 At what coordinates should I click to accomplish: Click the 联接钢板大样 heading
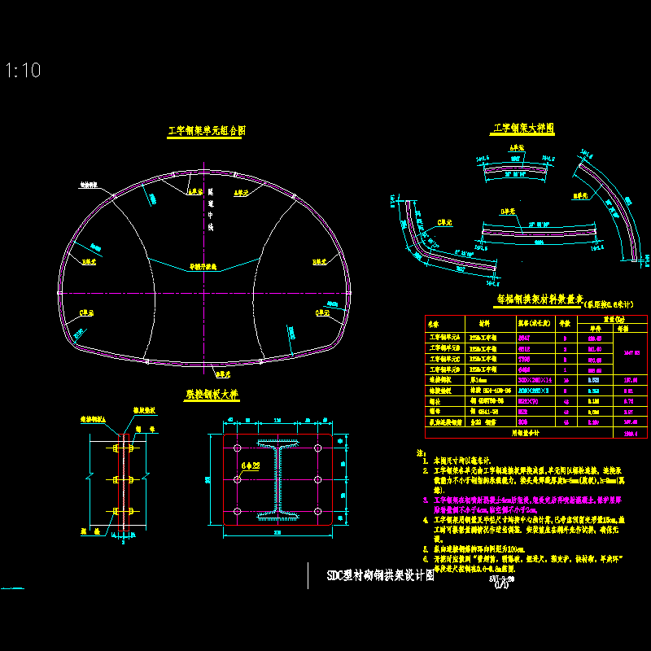(212, 394)
